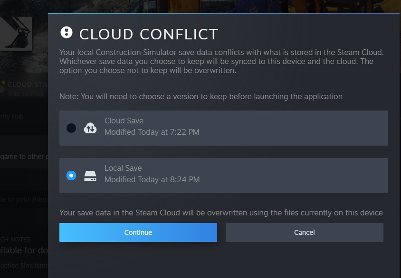Click the cloud sync arrows icon

tap(90, 128)
